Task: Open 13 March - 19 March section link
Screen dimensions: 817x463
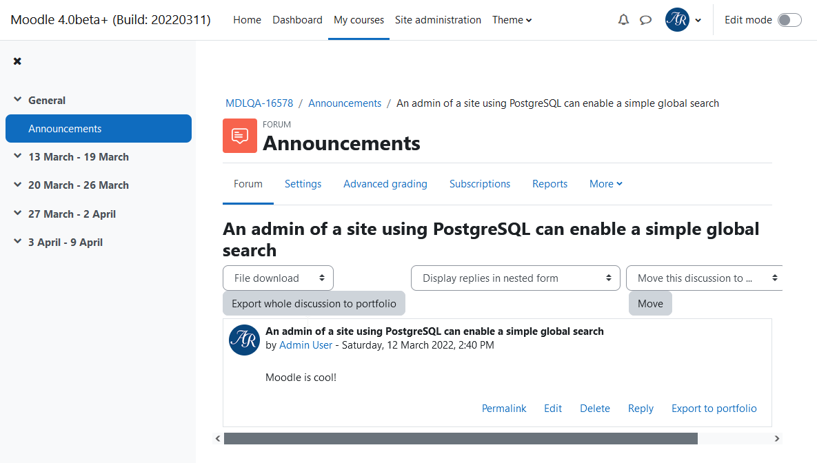Action: [x=79, y=157]
